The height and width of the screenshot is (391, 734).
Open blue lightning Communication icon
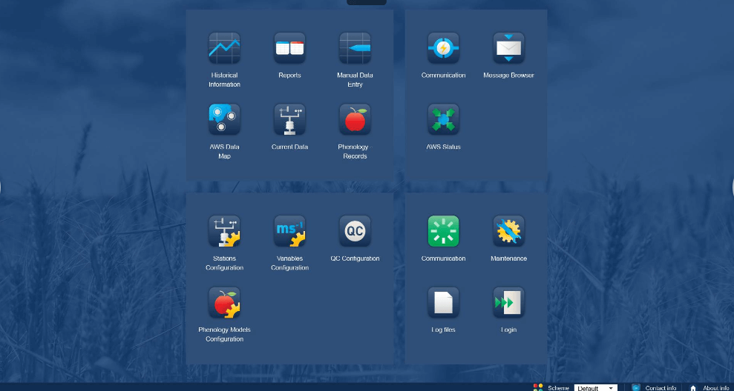point(443,48)
